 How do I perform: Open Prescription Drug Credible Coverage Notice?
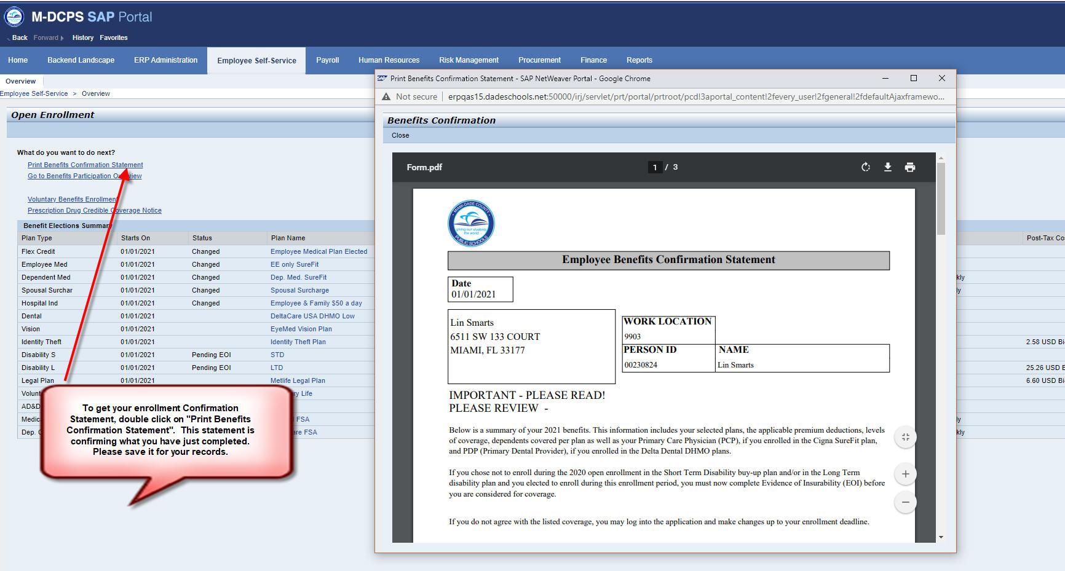[x=95, y=210]
